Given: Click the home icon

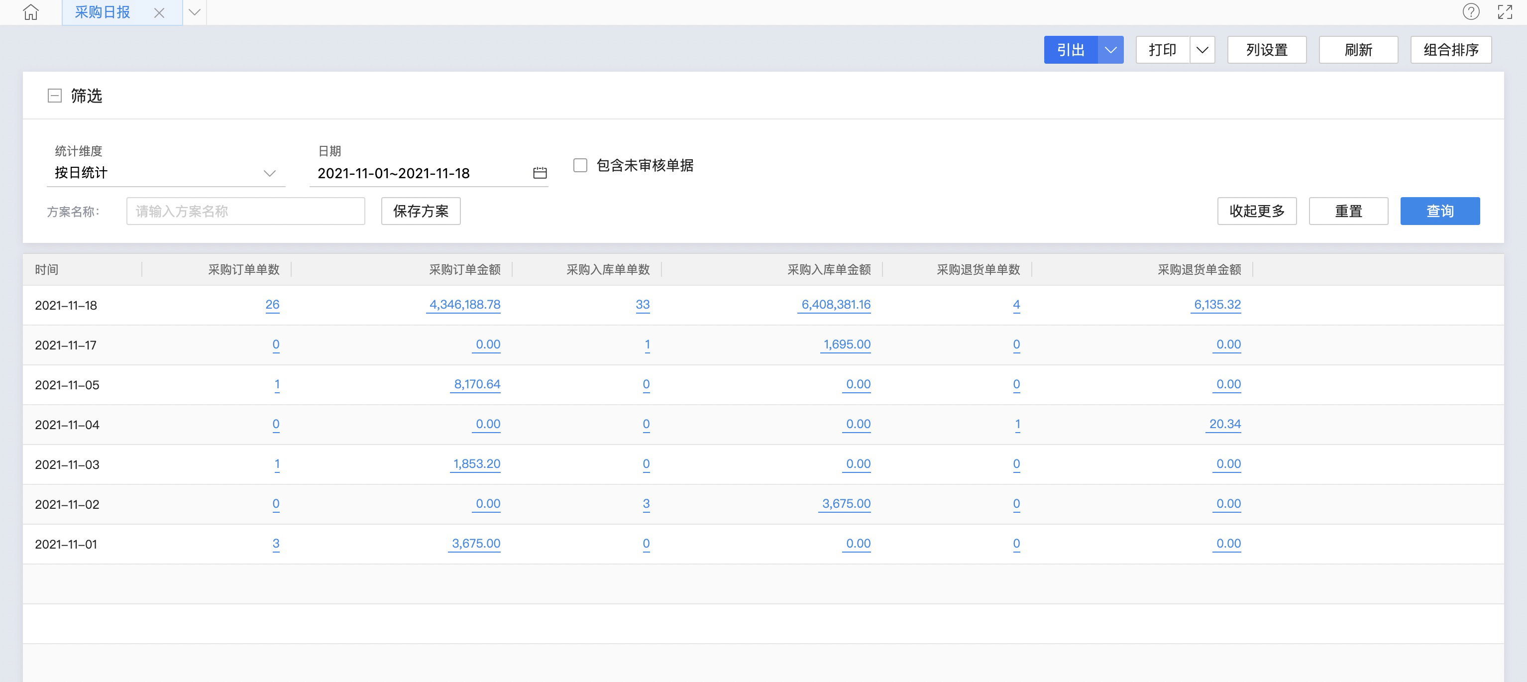Looking at the screenshot, I should pyautogui.click(x=31, y=12).
